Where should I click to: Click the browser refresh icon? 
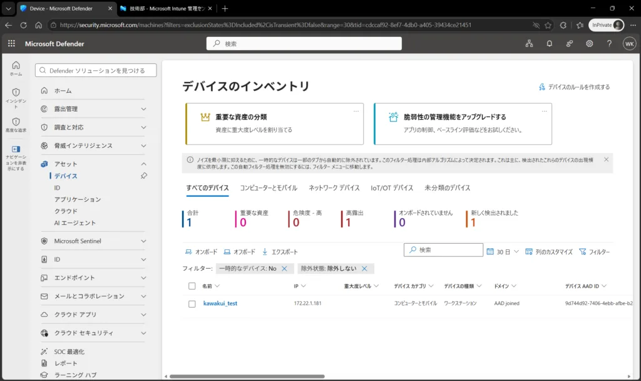point(24,25)
